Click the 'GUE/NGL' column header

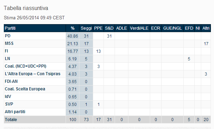[172, 28]
